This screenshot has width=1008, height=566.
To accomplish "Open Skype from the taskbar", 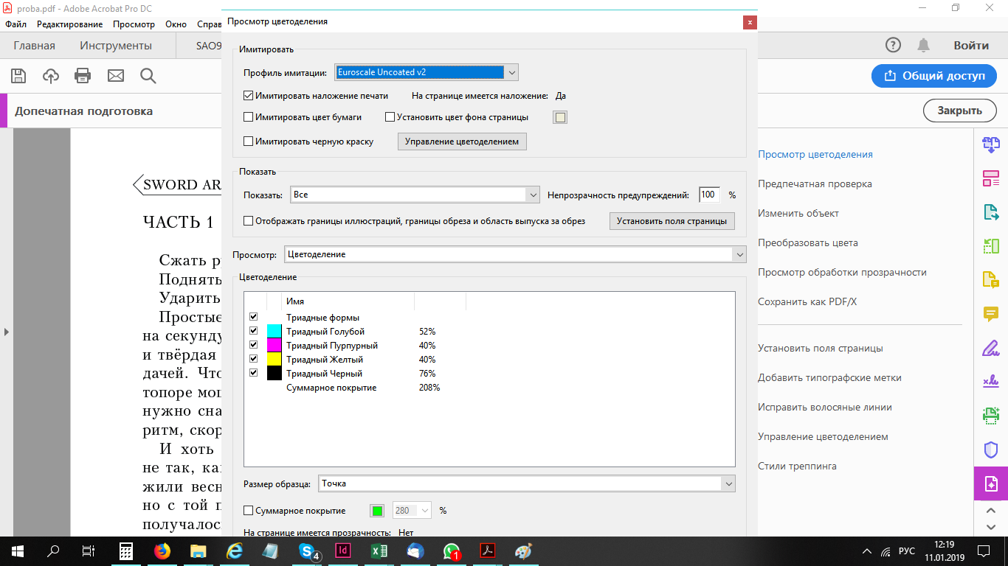I will click(x=308, y=551).
